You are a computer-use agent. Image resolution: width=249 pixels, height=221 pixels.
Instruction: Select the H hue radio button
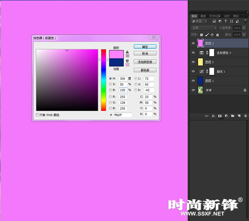click(111, 79)
